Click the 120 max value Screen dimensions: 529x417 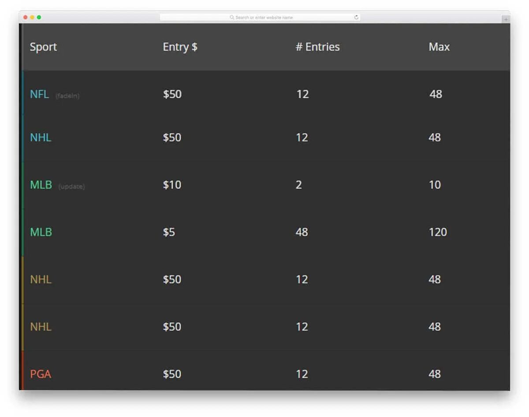point(438,232)
